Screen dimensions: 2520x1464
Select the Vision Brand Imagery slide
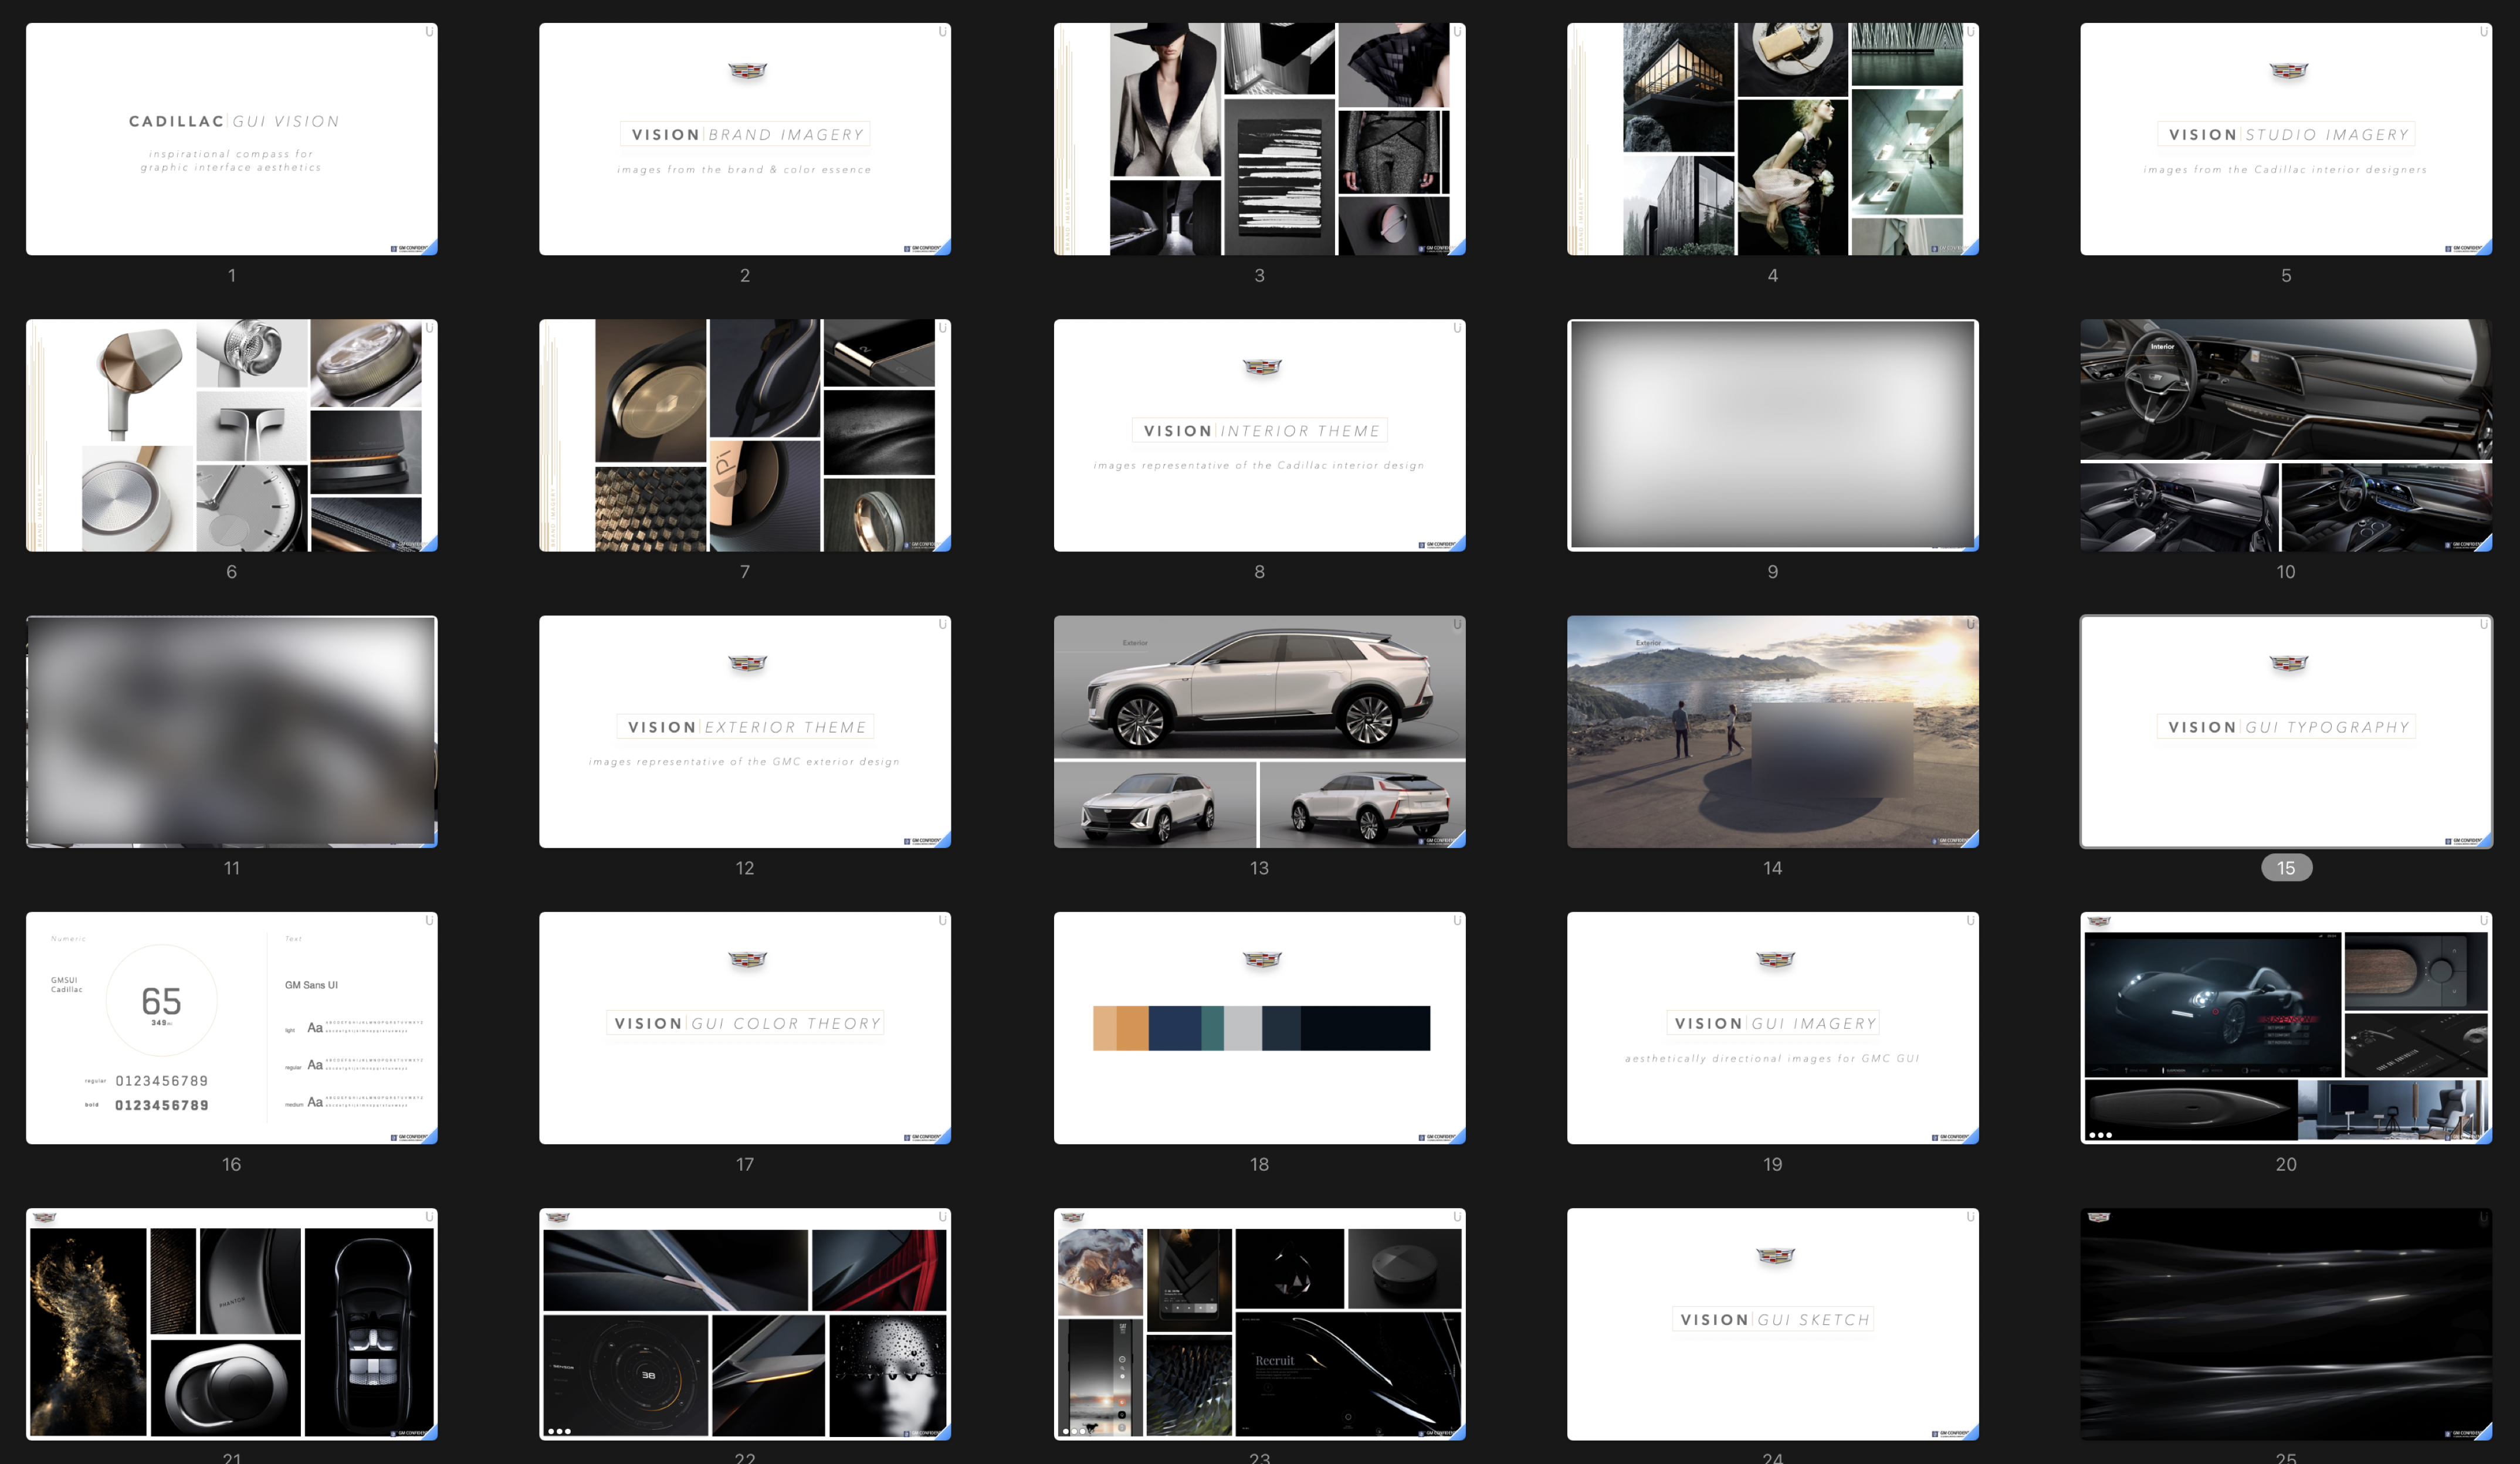[744, 139]
